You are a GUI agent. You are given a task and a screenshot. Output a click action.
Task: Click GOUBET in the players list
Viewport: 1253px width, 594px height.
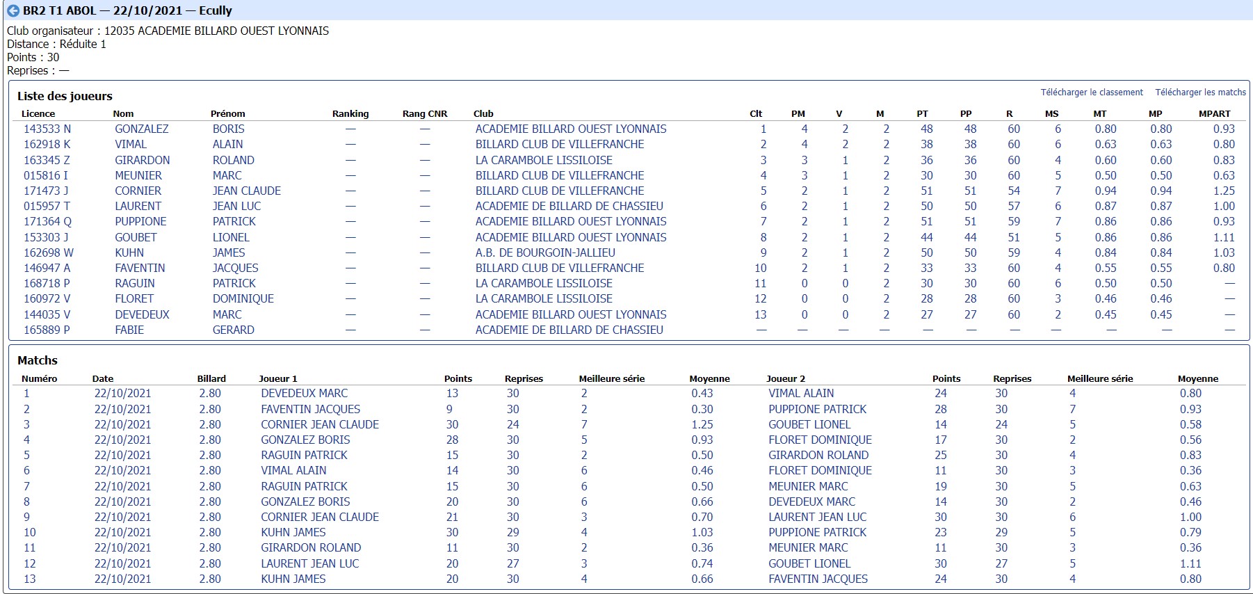click(x=136, y=237)
